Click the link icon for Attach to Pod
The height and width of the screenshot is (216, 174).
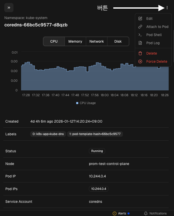(140, 27)
